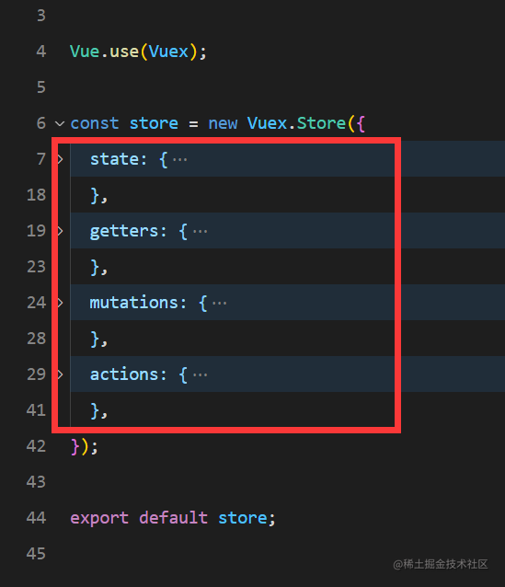Place cursor on Vuex in Vue.use call
The image size is (505, 587).
coord(168,52)
